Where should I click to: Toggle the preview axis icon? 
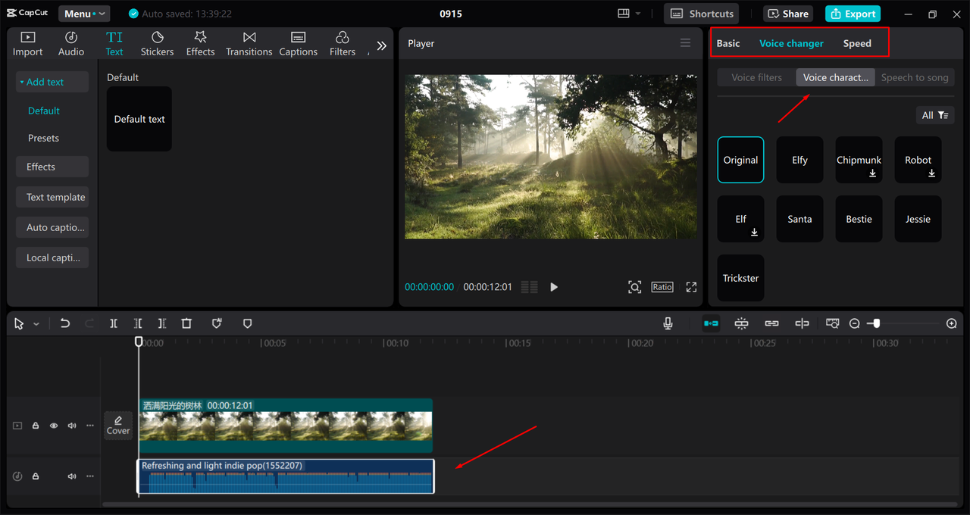pyautogui.click(x=802, y=323)
